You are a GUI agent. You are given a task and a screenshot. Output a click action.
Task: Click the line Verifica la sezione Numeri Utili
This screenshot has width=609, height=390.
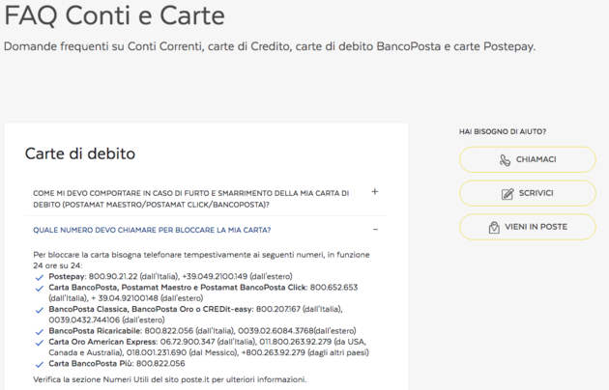tap(170, 379)
